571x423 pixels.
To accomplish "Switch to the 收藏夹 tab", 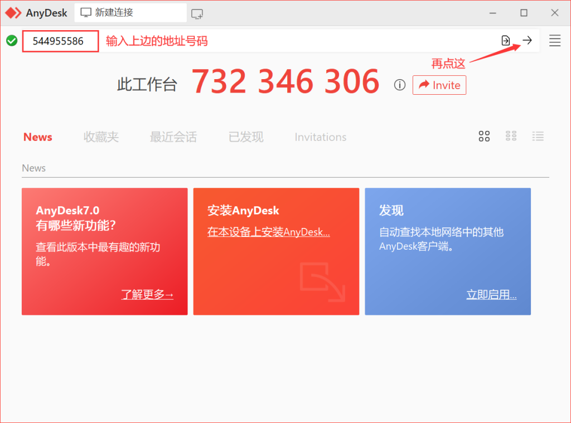I will point(101,137).
